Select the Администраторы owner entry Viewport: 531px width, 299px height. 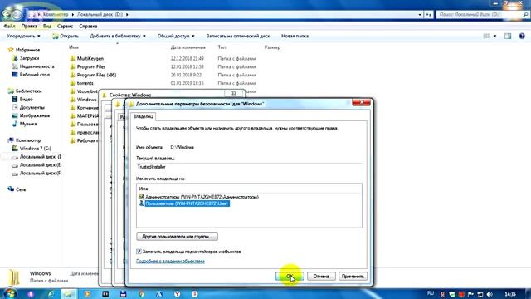pos(202,197)
